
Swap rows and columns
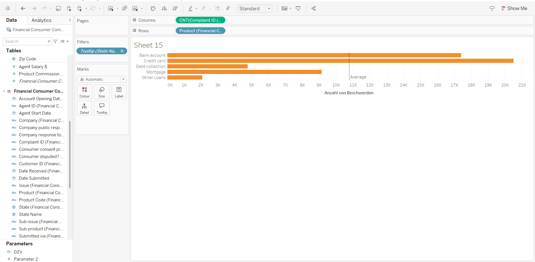pyautogui.click(x=153, y=8)
